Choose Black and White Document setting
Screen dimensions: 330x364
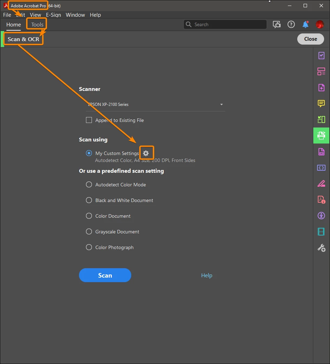coord(89,200)
